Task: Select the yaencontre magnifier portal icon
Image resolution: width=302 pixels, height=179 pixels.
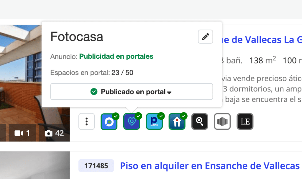Action: (x=200, y=121)
